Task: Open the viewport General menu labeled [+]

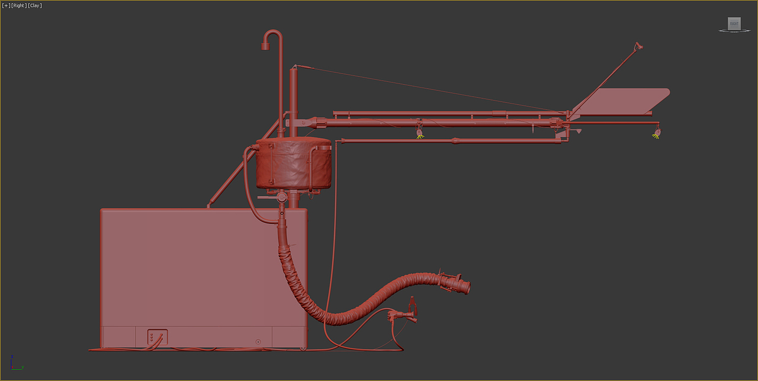Action: [5, 5]
